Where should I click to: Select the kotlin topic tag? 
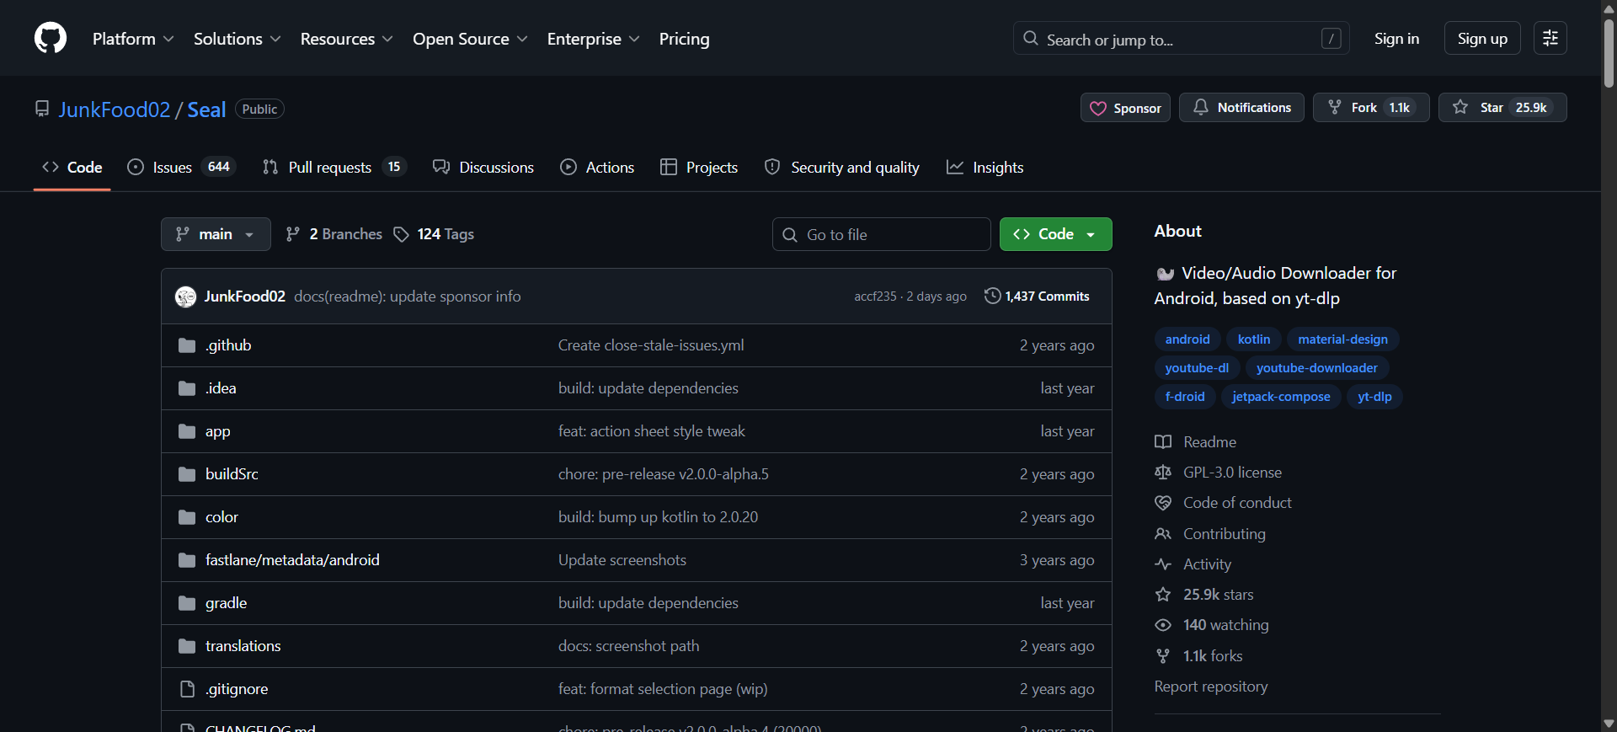click(x=1253, y=339)
